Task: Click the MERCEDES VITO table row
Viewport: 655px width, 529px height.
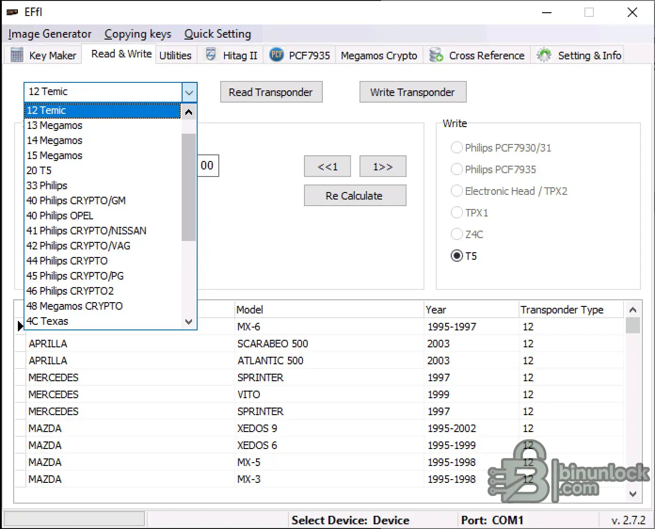Action: pos(319,394)
